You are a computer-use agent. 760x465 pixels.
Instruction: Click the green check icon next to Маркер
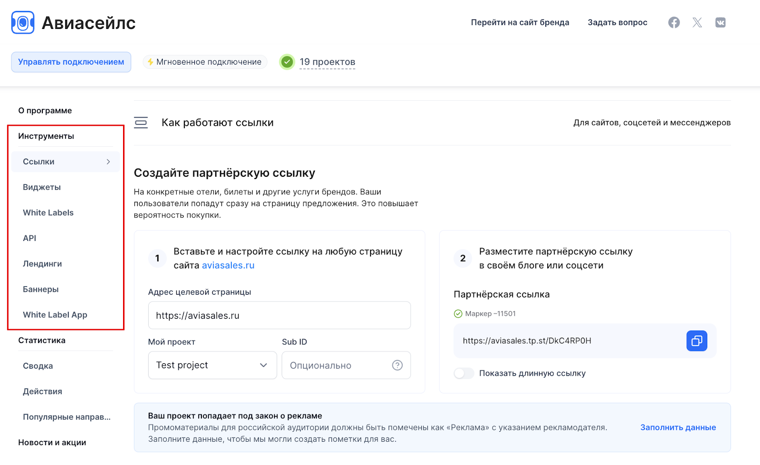[x=458, y=313]
